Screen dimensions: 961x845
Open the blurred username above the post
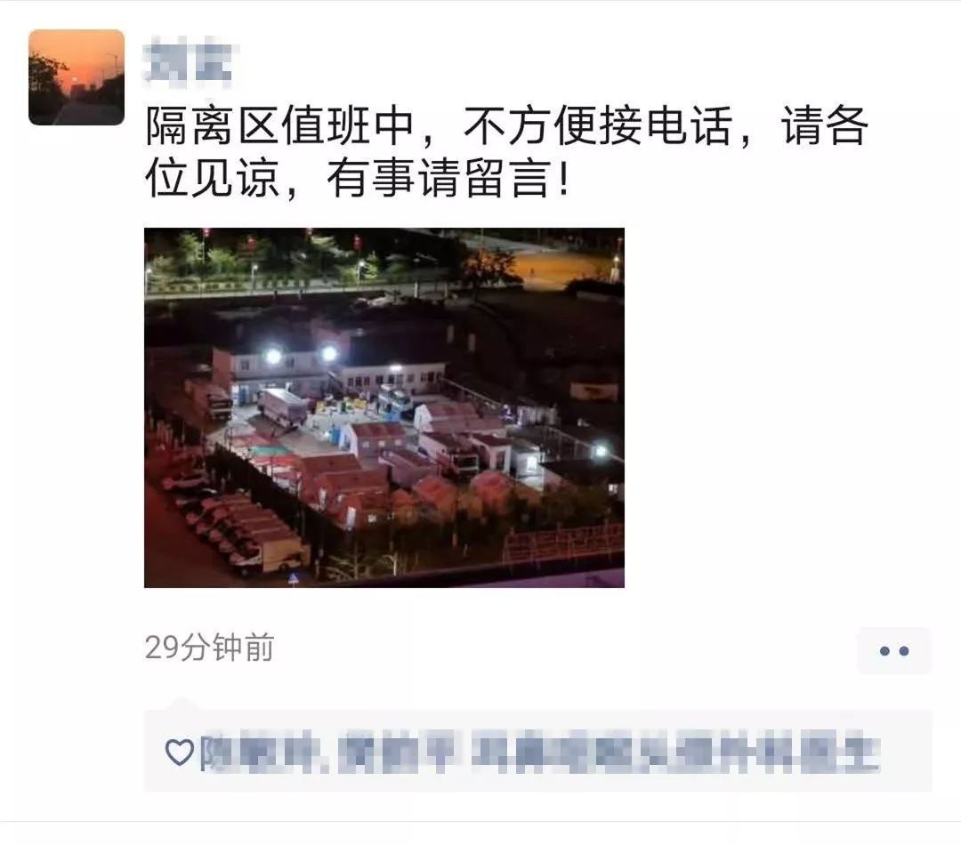(x=188, y=60)
